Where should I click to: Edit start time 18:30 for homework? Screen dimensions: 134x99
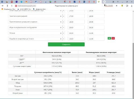point(76,22)
